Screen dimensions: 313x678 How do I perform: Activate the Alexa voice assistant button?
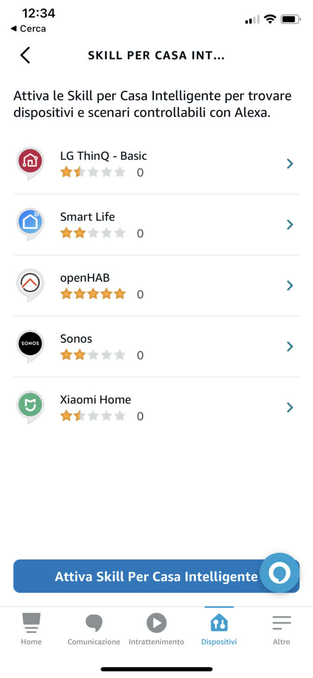pyautogui.click(x=280, y=573)
